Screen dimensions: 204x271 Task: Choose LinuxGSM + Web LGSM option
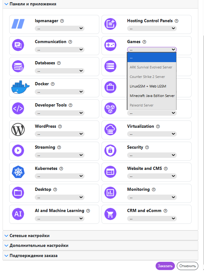pos(148,86)
